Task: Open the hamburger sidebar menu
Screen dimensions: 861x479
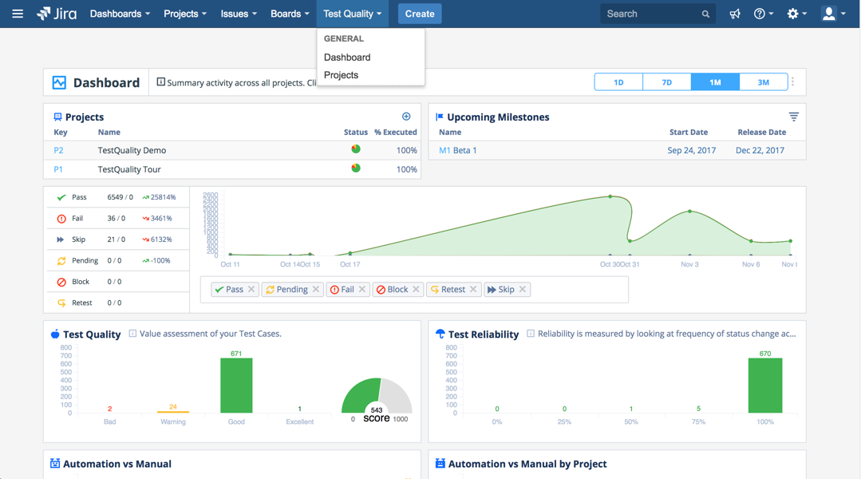Action: (x=18, y=14)
